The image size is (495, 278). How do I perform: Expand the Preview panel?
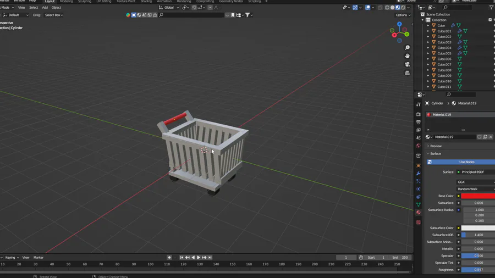pos(436,146)
